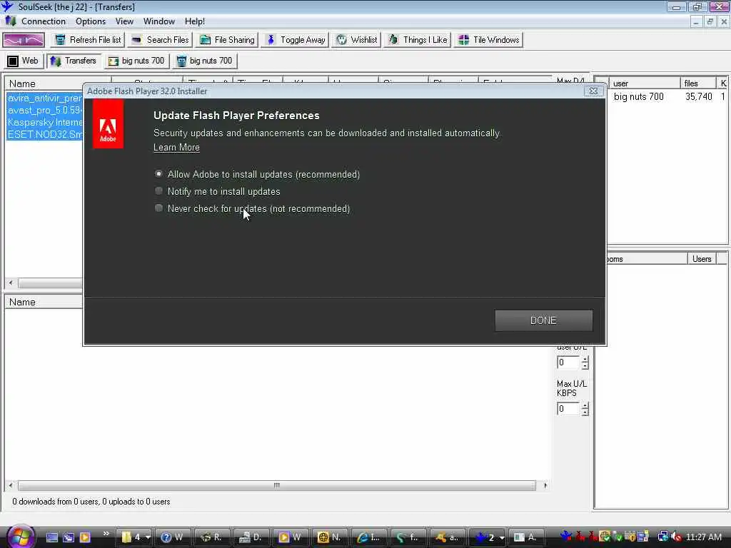The height and width of the screenshot is (548, 731).
Task: Open the folder group taskbar button labeled 4
Action: pyautogui.click(x=135, y=537)
